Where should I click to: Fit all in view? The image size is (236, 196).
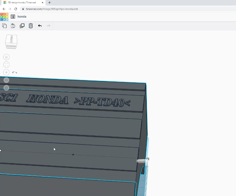tap(6, 65)
